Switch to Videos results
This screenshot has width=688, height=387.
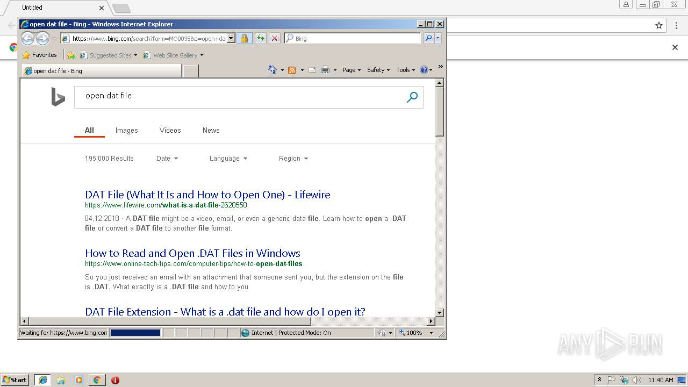tap(170, 130)
